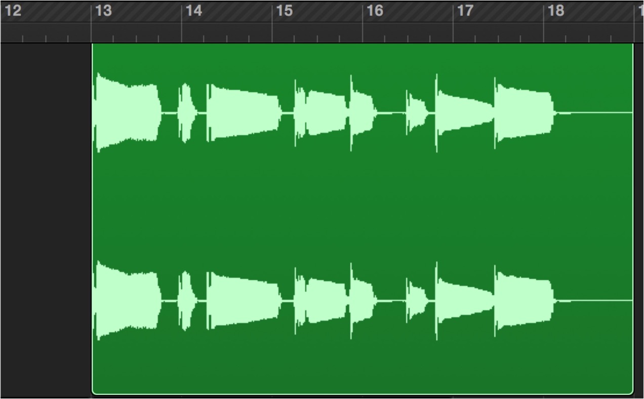This screenshot has width=644, height=399.
Task: Click bar 17 on the ruler
Action: coord(465,11)
